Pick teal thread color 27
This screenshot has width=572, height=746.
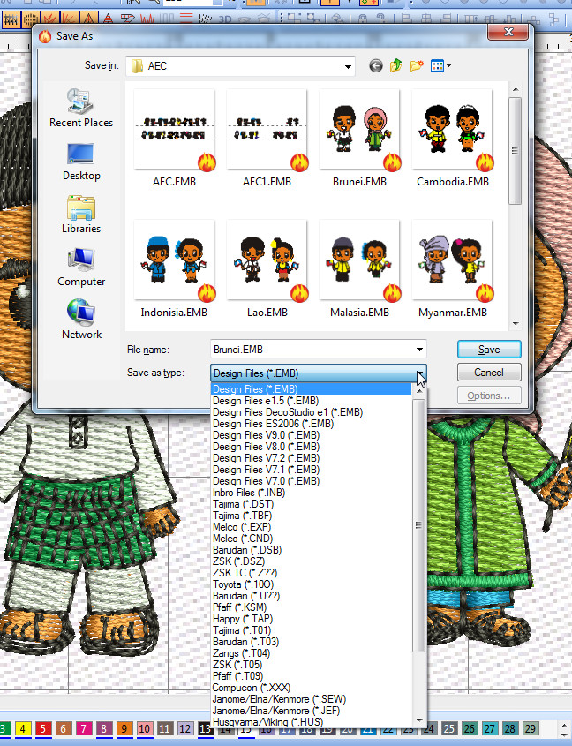pos(489,728)
